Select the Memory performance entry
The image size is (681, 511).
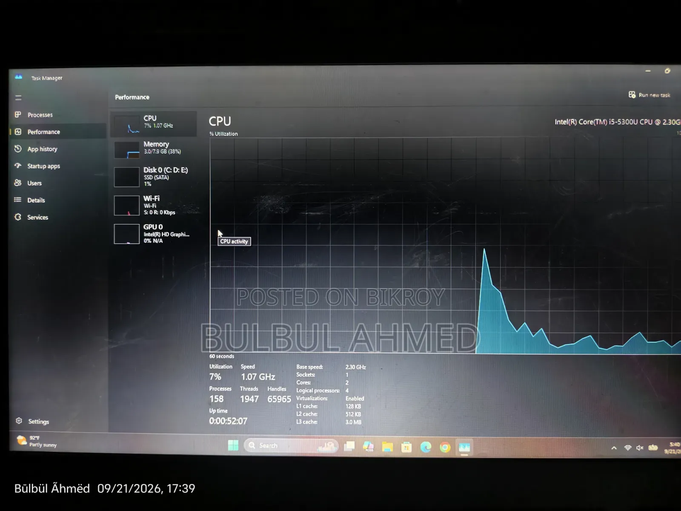coord(154,149)
